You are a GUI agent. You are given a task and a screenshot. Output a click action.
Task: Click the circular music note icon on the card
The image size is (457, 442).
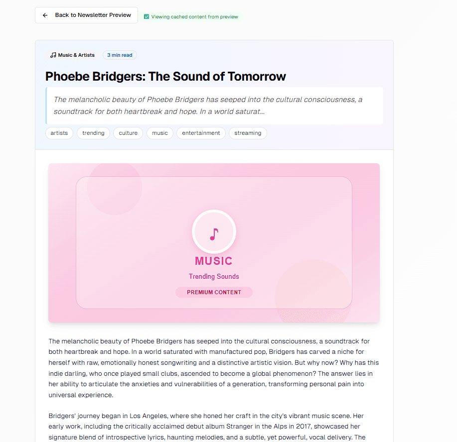[x=214, y=231]
